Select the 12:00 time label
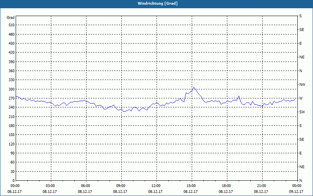 click(156, 186)
